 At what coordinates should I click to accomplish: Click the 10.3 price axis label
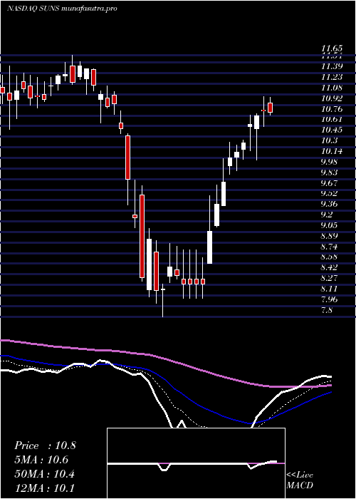(330, 140)
